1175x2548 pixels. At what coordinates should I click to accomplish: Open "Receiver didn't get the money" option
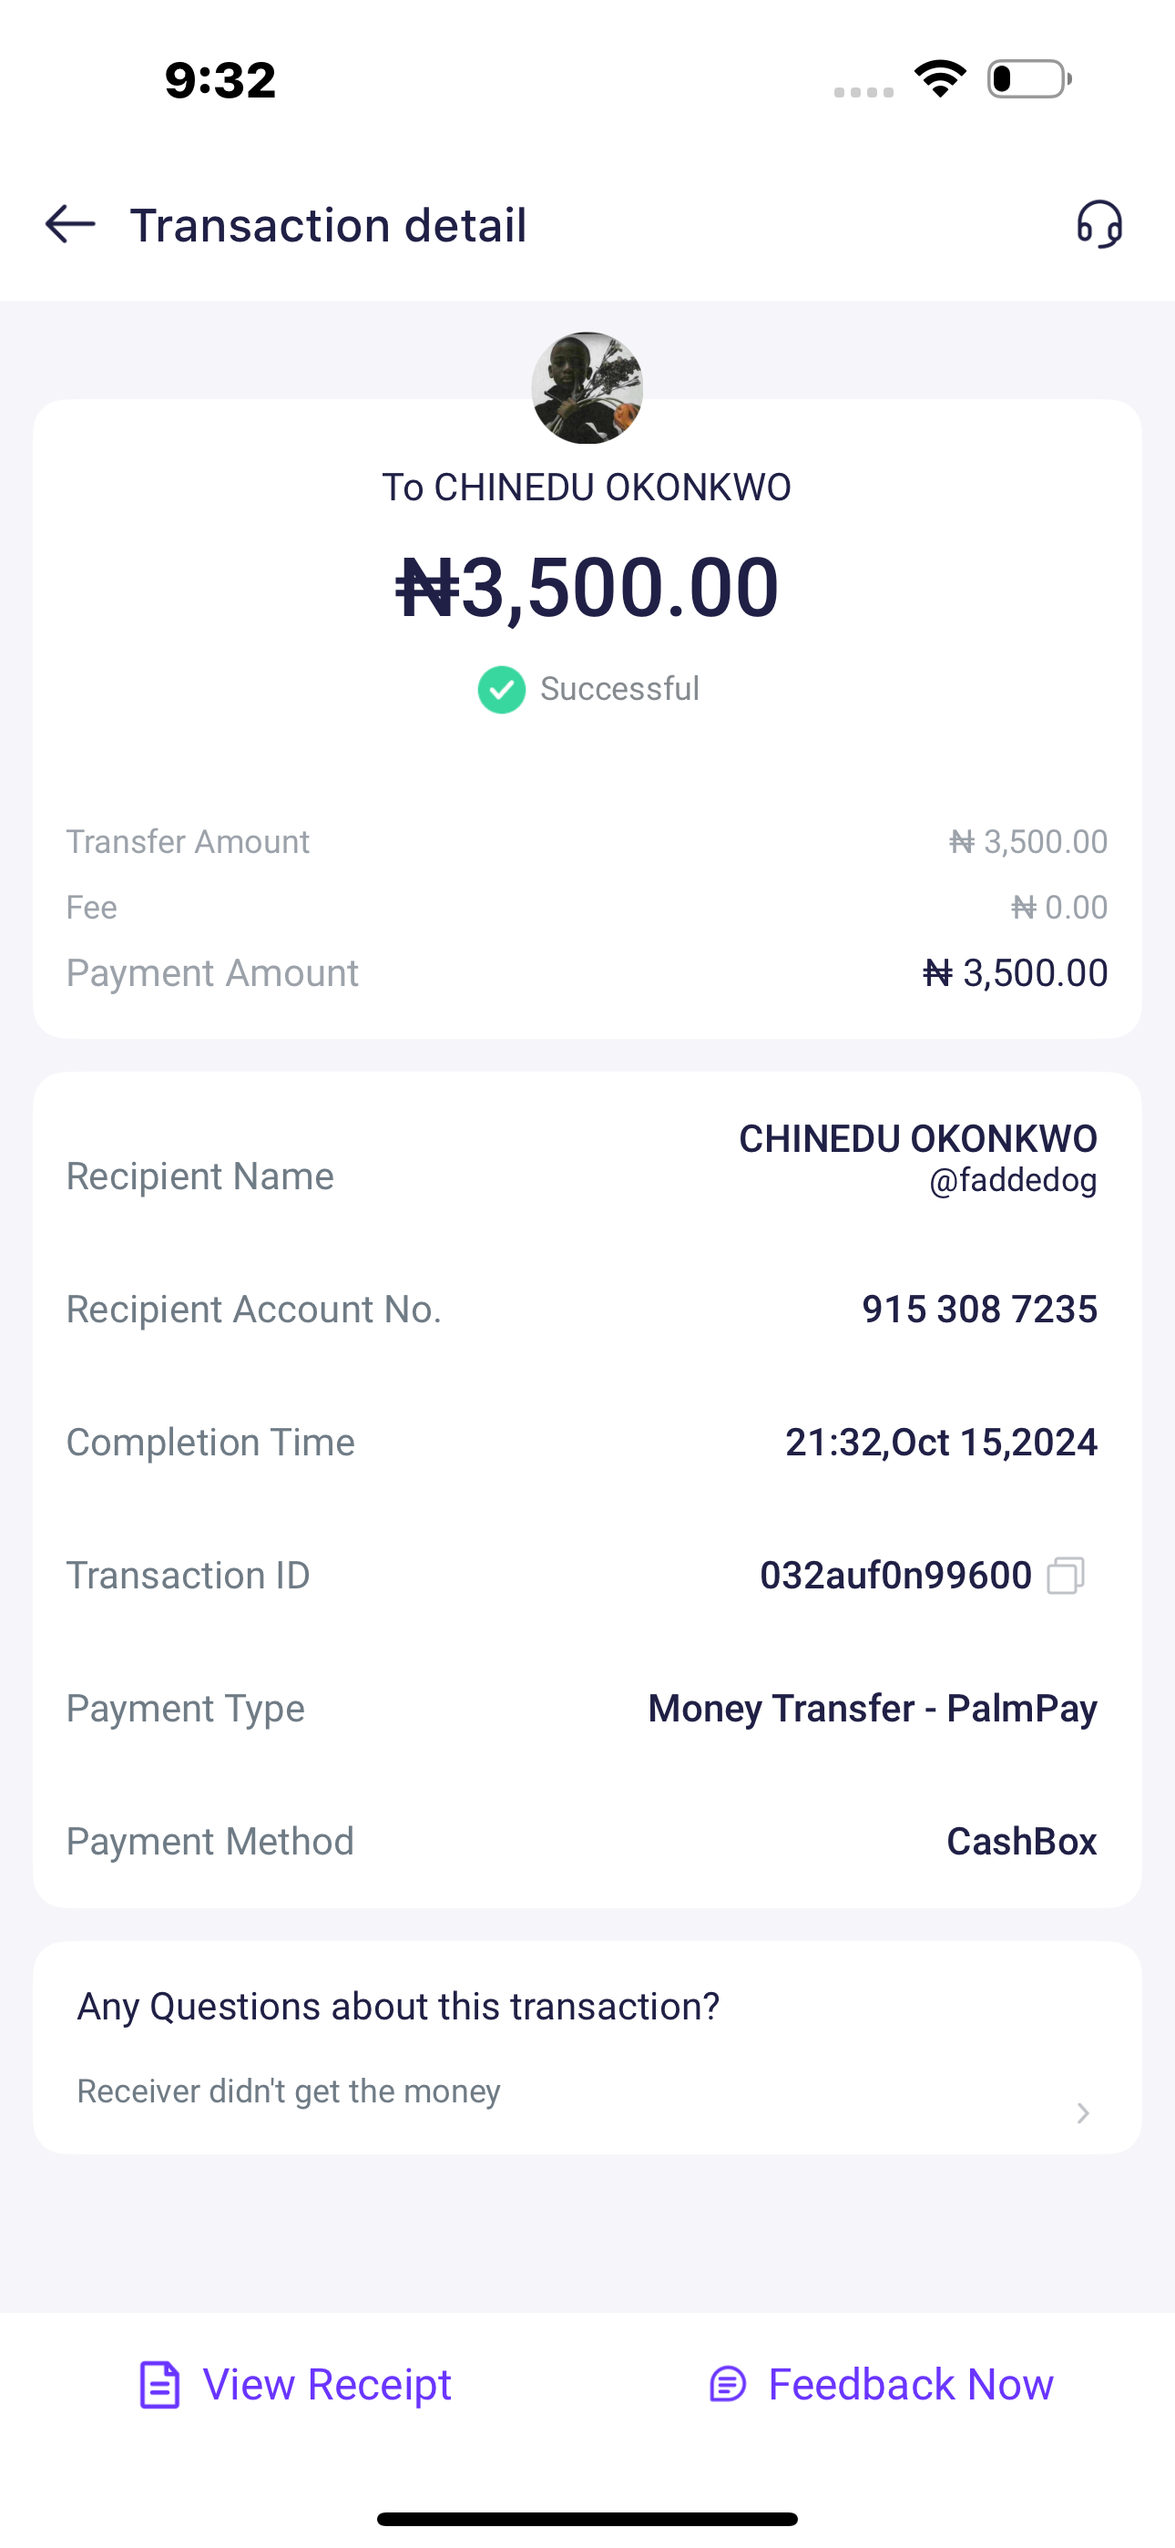click(289, 2091)
